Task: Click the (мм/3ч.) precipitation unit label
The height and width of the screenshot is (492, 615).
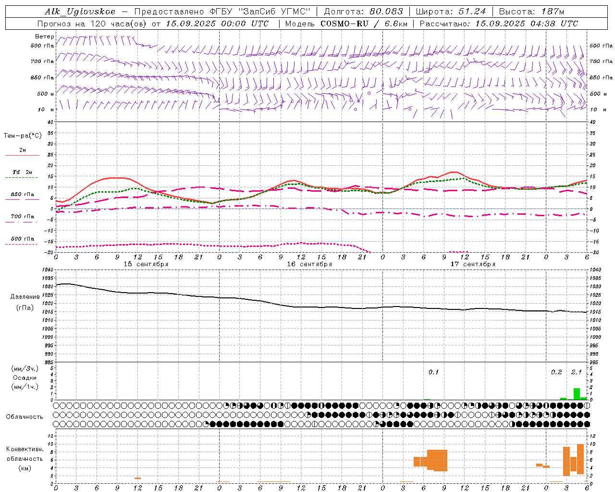Action: point(25,369)
